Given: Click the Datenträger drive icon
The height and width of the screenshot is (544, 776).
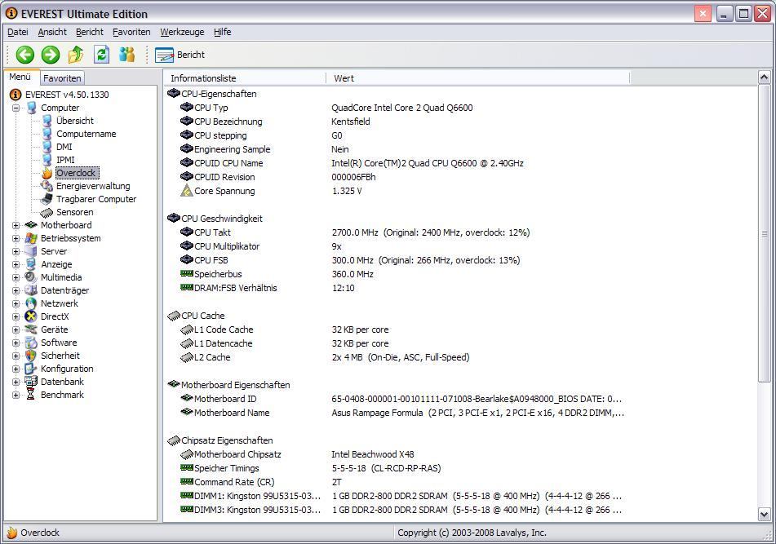Looking at the screenshot, I should click(31, 290).
